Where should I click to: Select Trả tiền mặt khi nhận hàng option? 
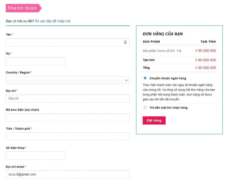(145, 108)
